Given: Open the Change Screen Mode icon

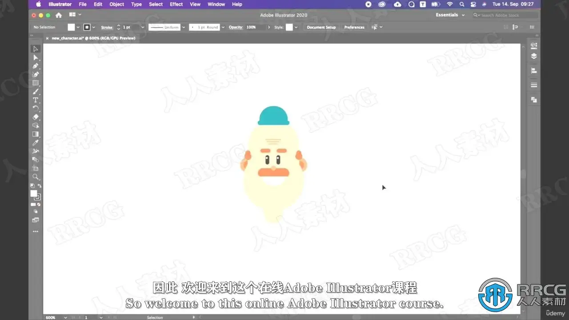Looking at the screenshot, I should pyautogui.click(x=36, y=220).
